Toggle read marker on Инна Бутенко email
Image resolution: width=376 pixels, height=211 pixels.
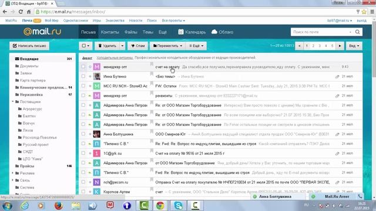(90, 77)
